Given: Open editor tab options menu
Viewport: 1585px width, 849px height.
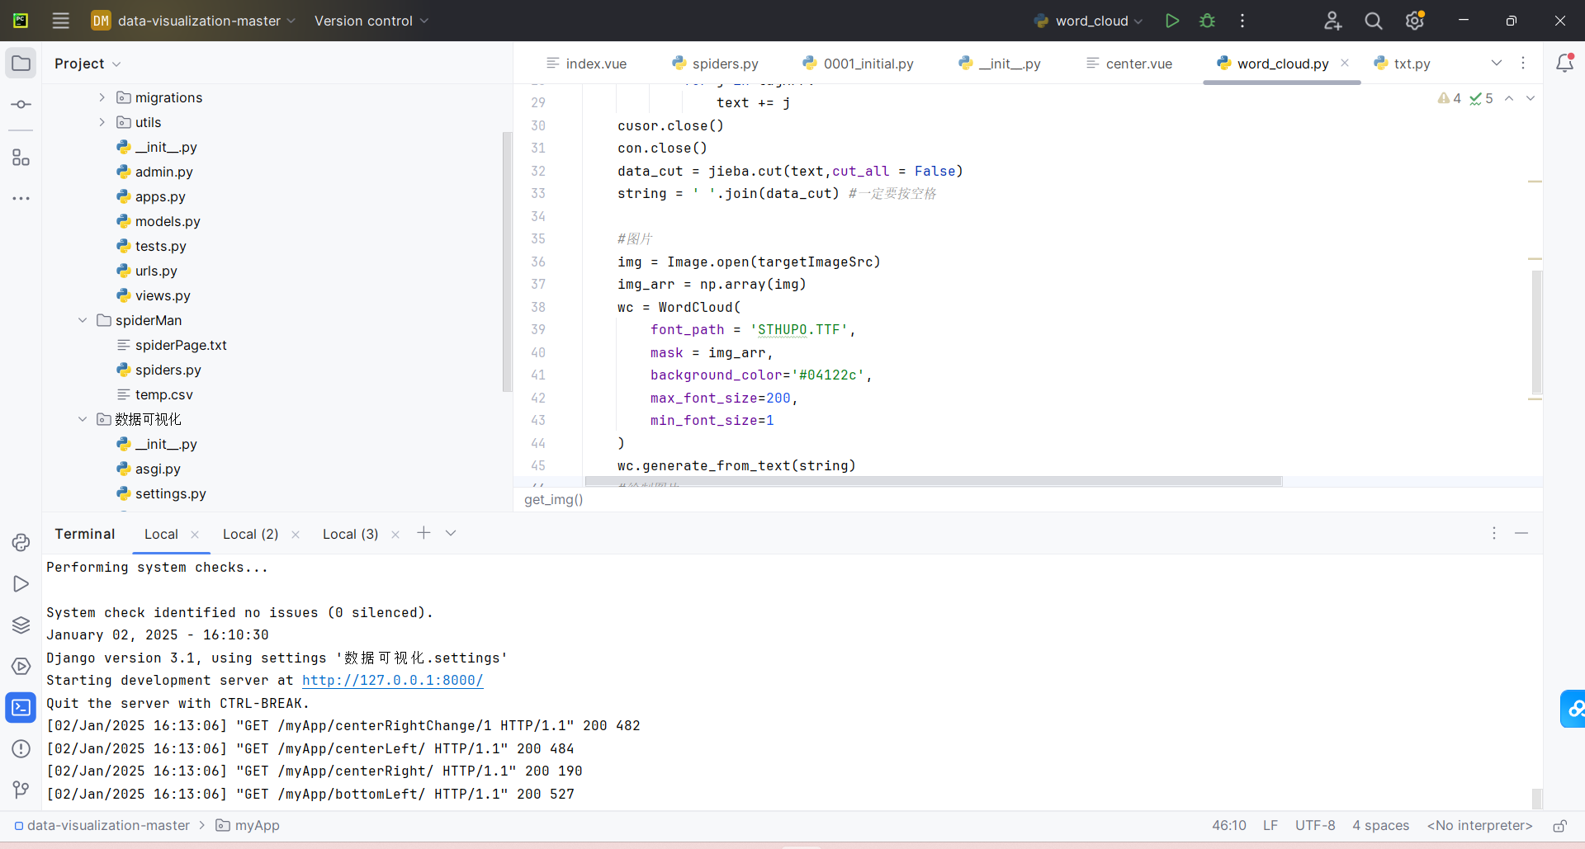Looking at the screenshot, I should 1523,63.
